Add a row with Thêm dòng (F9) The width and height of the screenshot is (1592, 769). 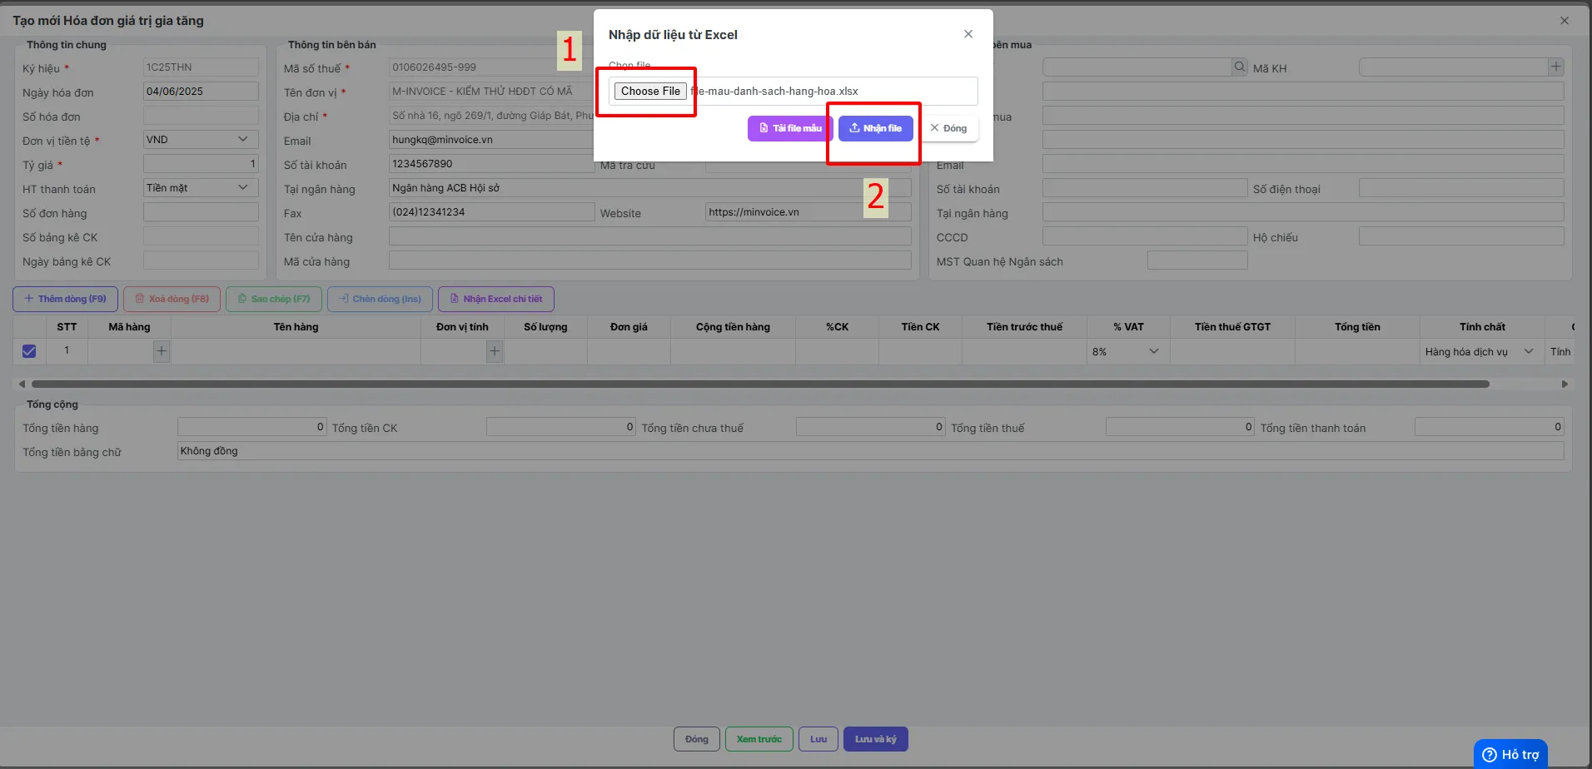pyautogui.click(x=65, y=299)
